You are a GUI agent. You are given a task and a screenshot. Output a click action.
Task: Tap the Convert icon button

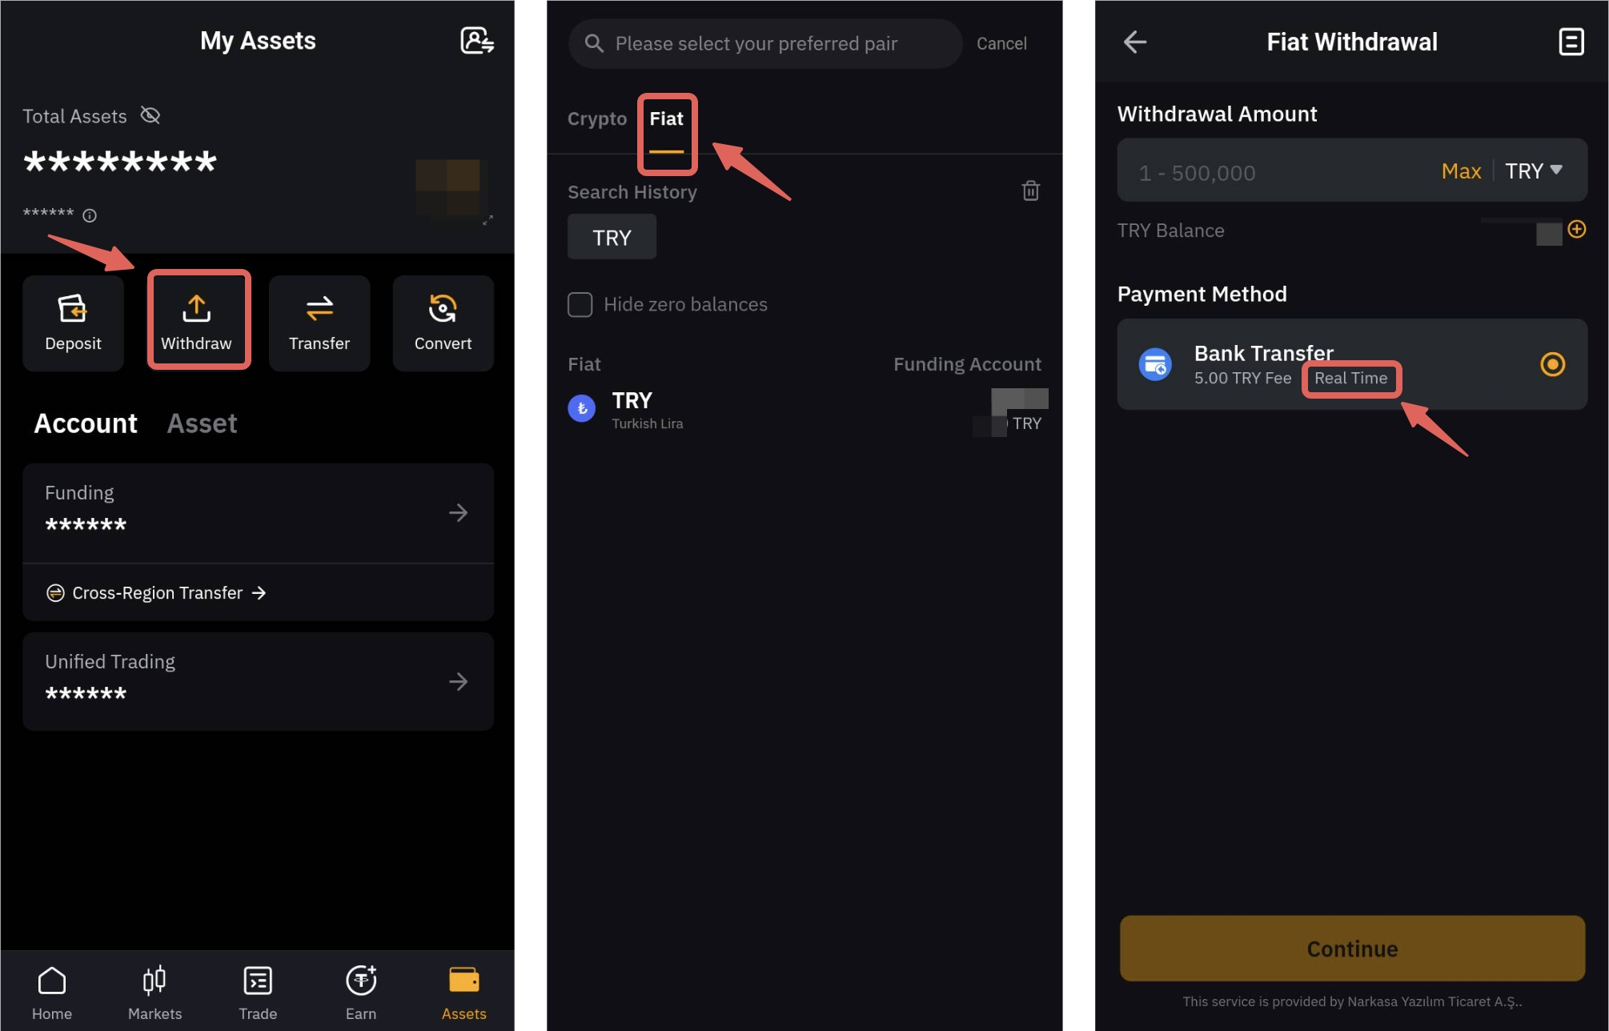coord(443,322)
